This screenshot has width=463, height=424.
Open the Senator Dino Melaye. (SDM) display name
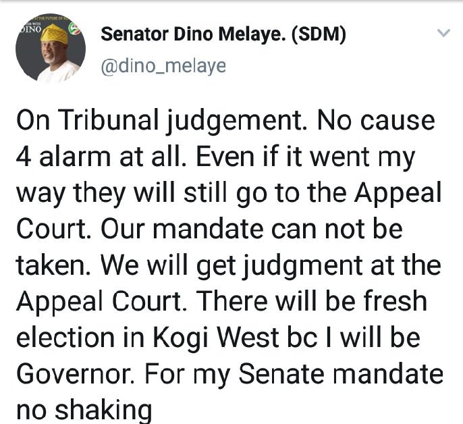223,36
